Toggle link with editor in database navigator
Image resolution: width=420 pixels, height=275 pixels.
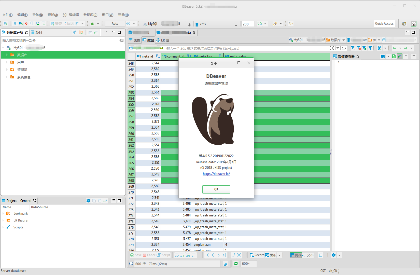96,32
